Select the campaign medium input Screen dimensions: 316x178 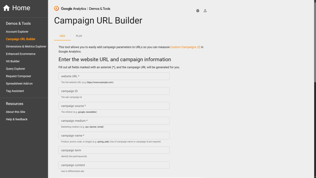114,121
